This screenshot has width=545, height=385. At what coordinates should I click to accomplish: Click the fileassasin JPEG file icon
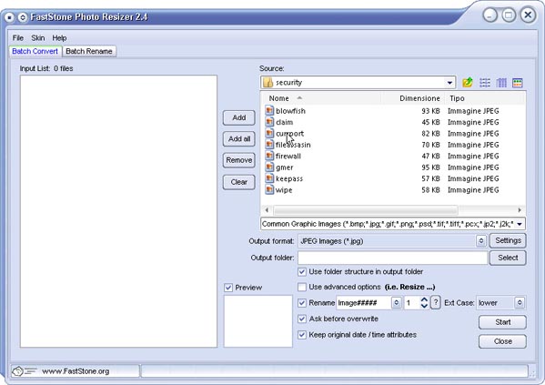pos(269,145)
